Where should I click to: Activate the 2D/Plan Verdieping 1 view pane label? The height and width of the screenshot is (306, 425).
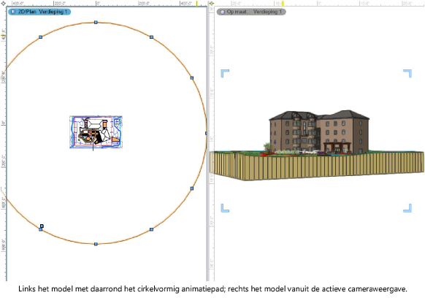[39, 12]
